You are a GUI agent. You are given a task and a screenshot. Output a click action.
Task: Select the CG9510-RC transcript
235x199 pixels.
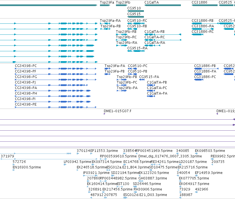pos(136,23)
